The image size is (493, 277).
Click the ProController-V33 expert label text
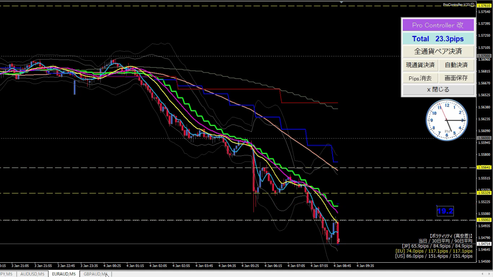(456, 5)
